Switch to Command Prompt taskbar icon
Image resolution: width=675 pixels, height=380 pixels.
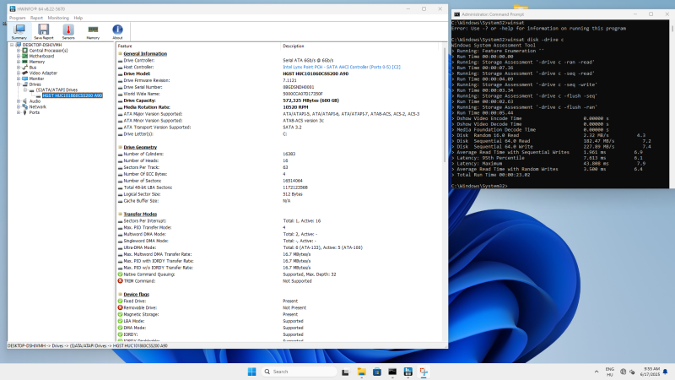pyautogui.click(x=392, y=372)
